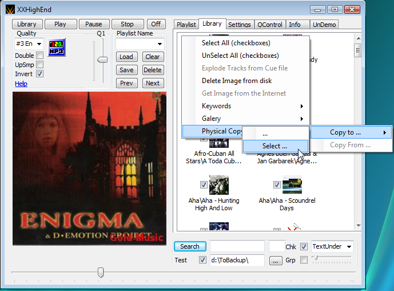
Task: Click the Save playlist button
Action: [x=126, y=70]
